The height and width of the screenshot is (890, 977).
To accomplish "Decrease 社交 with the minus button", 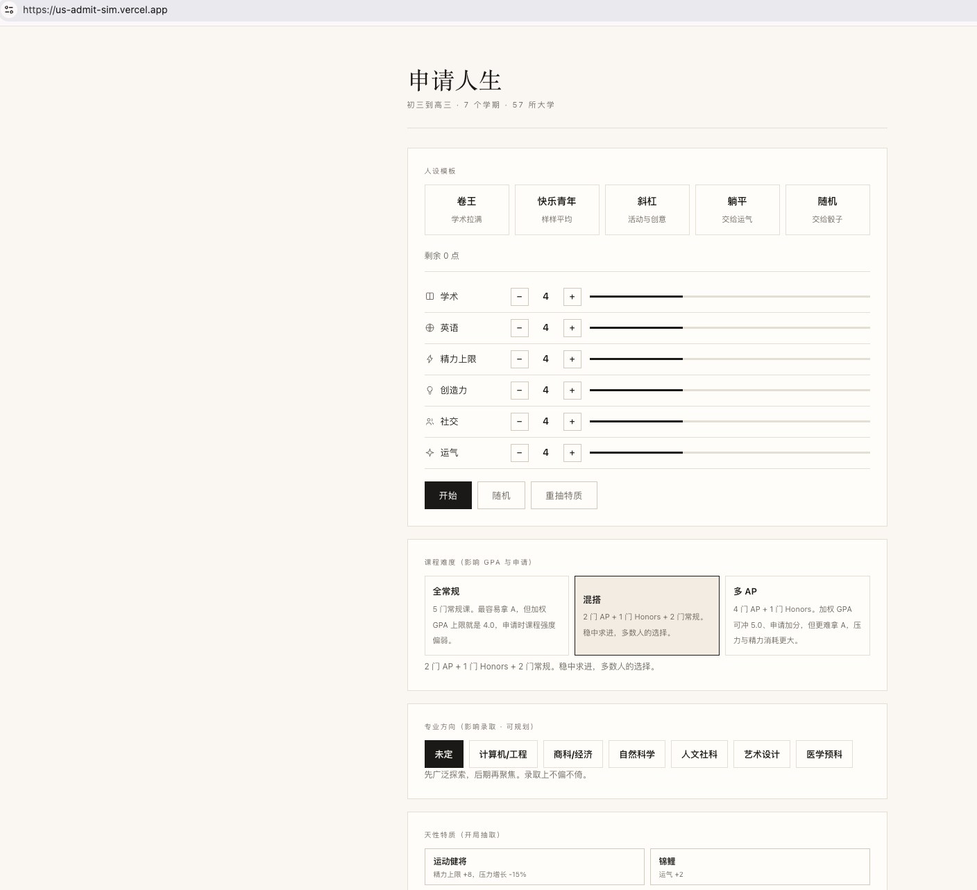I will point(519,422).
